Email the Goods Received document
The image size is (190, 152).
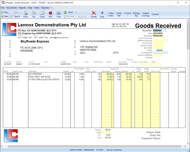(42, 14)
